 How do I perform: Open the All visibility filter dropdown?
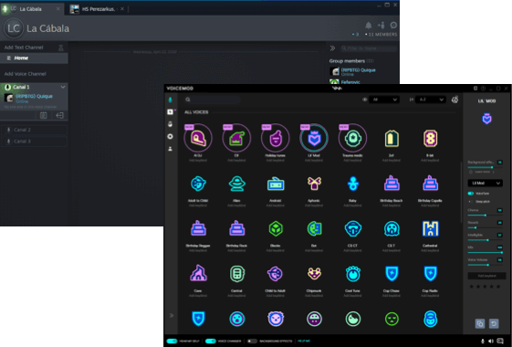coord(384,100)
